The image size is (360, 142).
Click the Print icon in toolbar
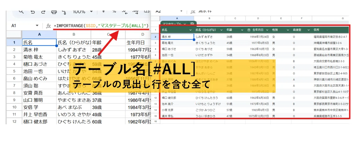coord(54,12)
